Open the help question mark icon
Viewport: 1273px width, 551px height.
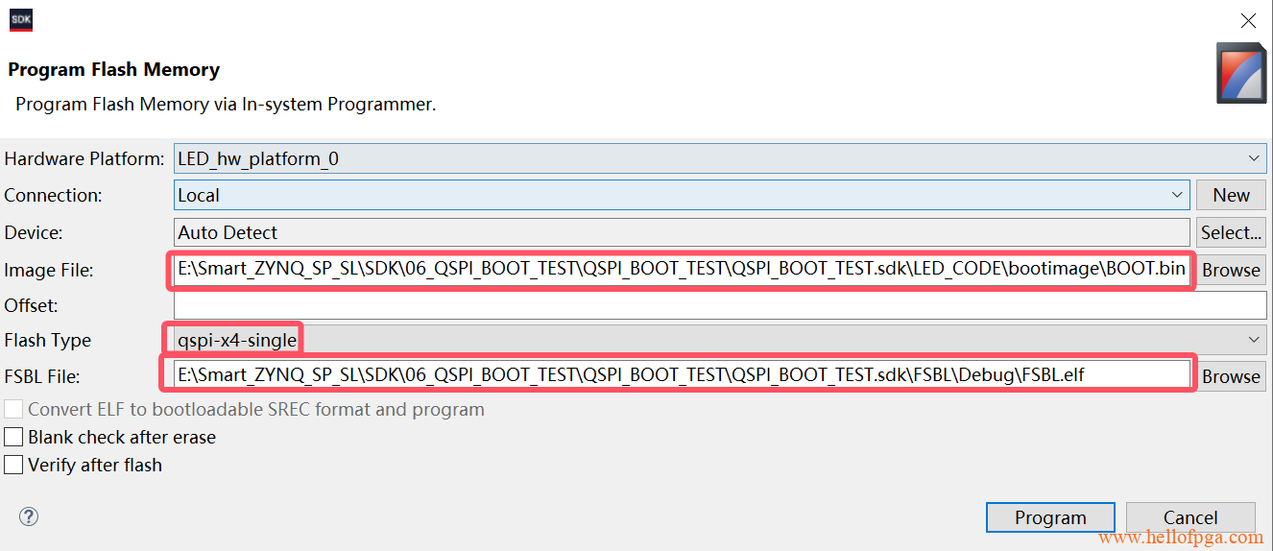coord(29,516)
